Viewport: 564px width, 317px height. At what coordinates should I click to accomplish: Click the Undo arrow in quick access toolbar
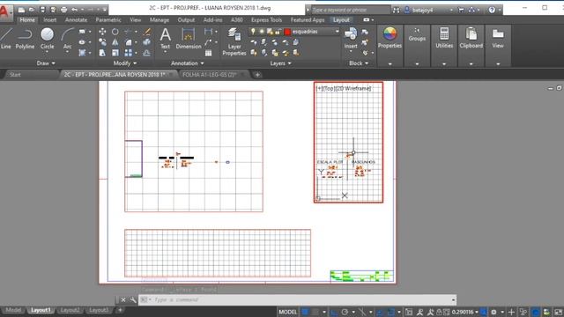tap(74, 10)
